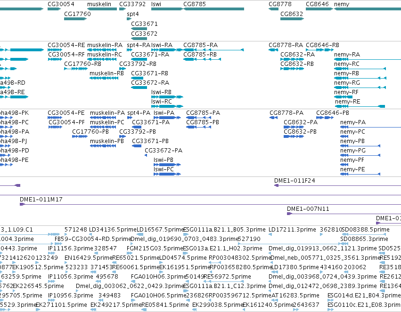Select transcript Iswi-RA

pos(162,45)
